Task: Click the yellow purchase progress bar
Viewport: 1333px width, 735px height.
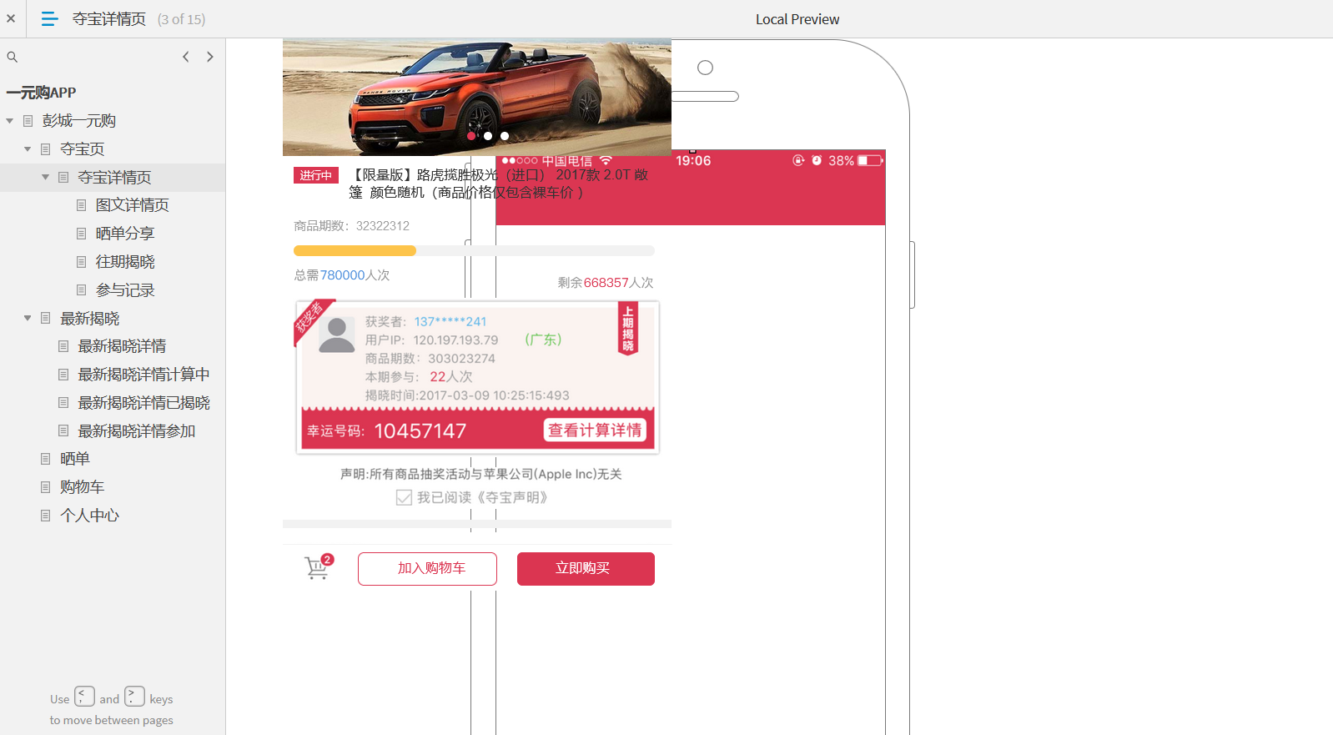Action: tap(355, 251)
